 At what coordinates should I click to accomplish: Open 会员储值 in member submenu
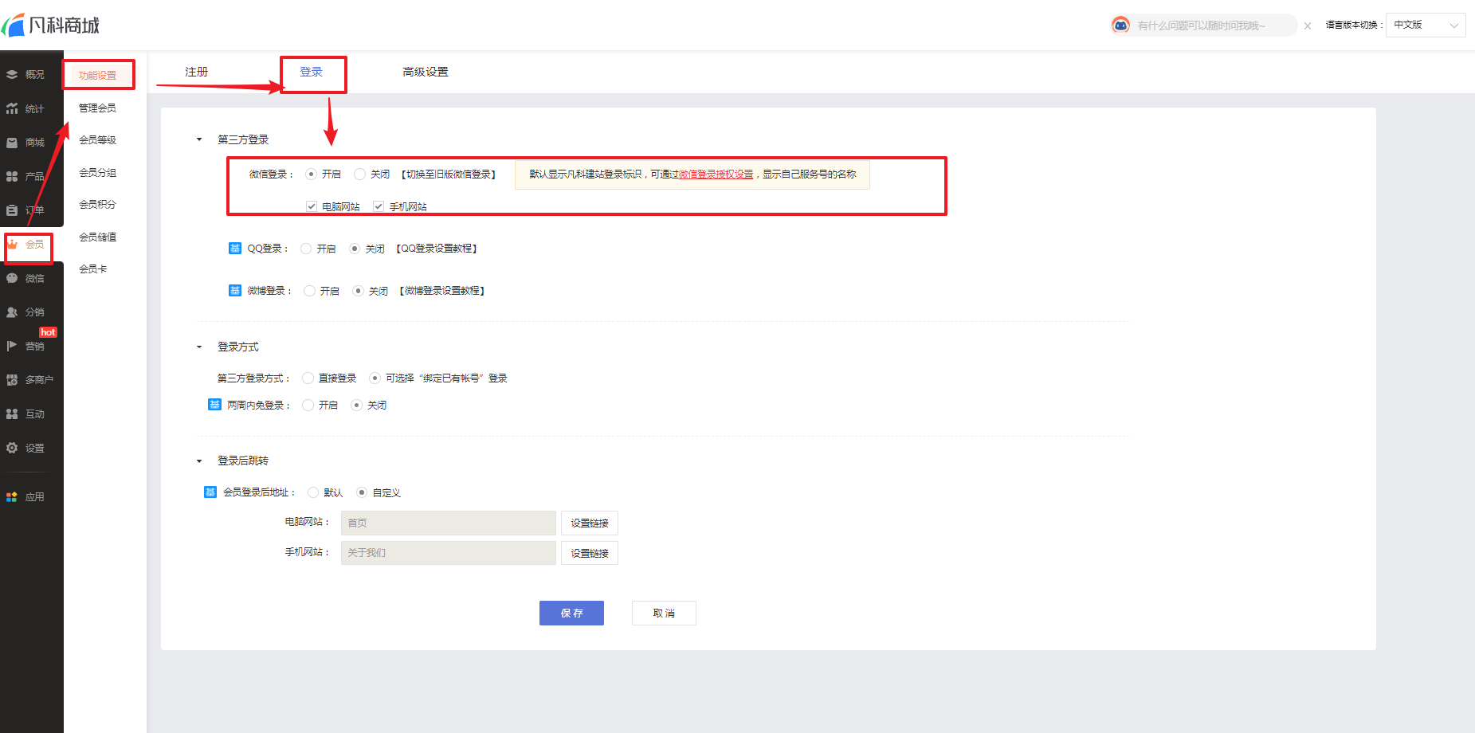click(x=97, y=237)
